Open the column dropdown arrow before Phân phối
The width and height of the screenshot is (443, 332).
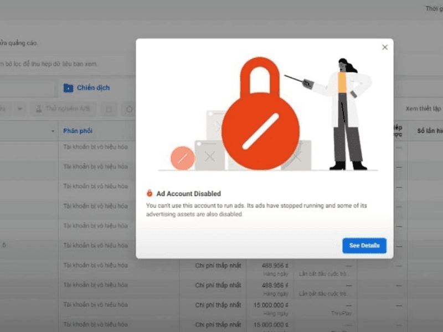coord(53,131)
